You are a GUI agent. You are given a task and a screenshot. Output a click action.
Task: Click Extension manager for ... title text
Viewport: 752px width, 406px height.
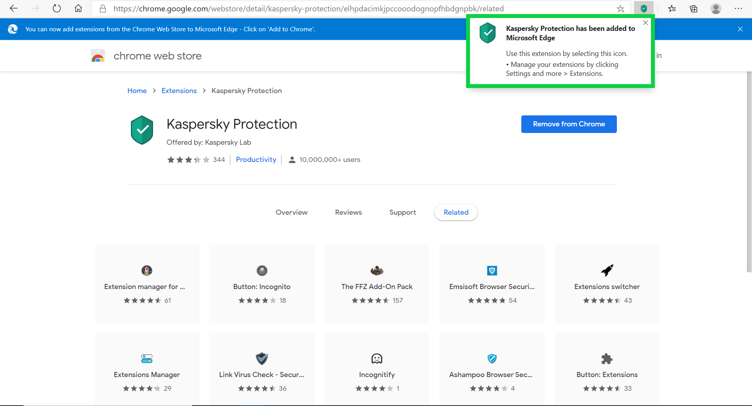(x=145, y=287)
